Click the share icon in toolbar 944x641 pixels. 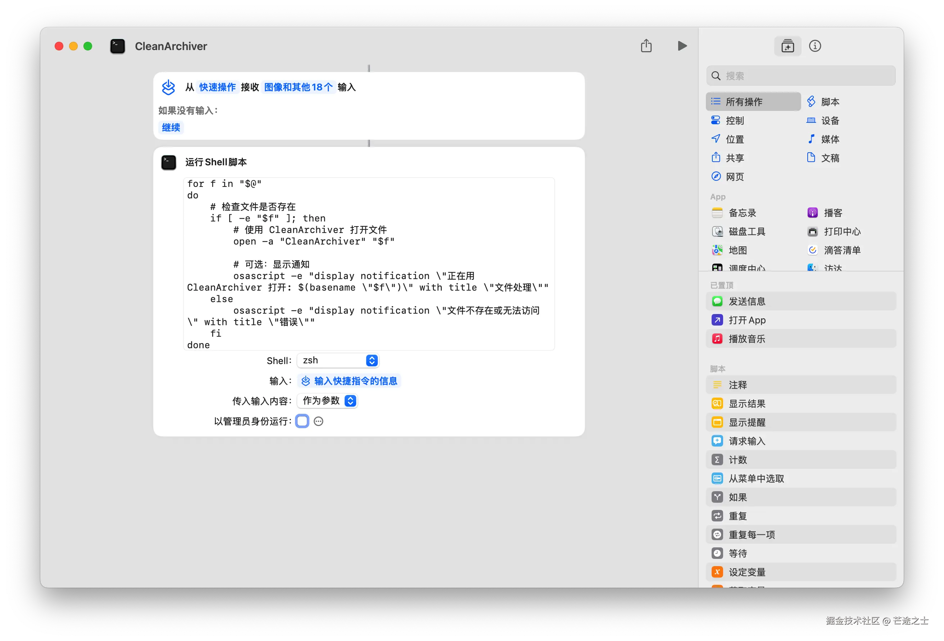646,46
